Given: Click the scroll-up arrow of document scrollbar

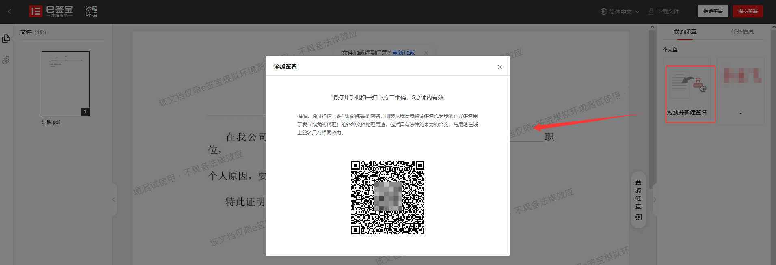Looking at the screenshot, I should (652, 27).
